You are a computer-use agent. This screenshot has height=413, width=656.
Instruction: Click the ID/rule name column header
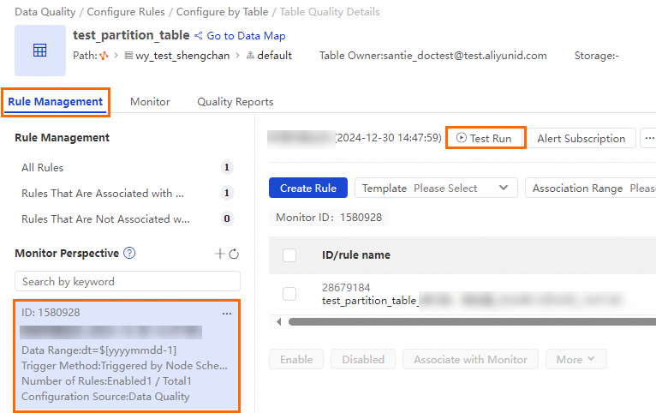tap(356, 254)
